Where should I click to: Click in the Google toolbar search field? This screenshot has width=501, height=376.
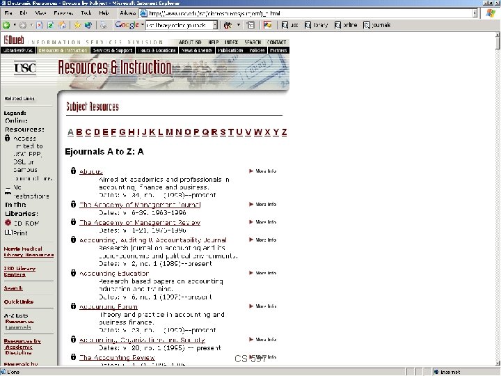coord(179,25)
